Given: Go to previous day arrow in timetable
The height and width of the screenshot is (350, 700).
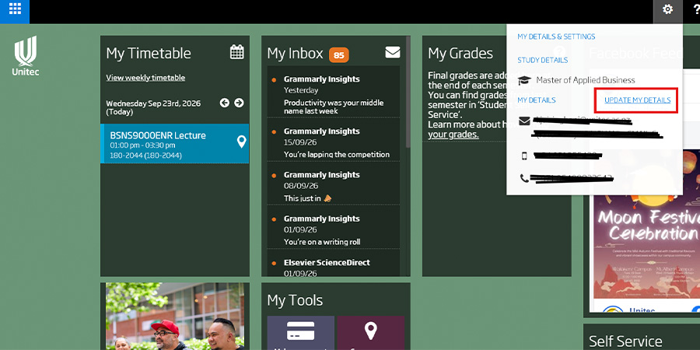Looking at the screenshot, I should click(225, 103).
